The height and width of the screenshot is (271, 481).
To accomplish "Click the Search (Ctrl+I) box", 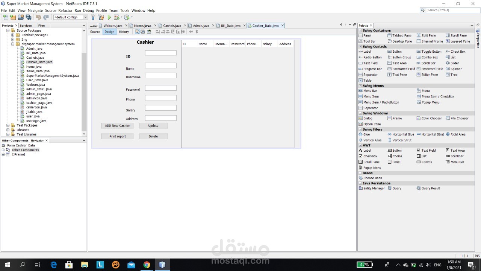I will point(449,10).
